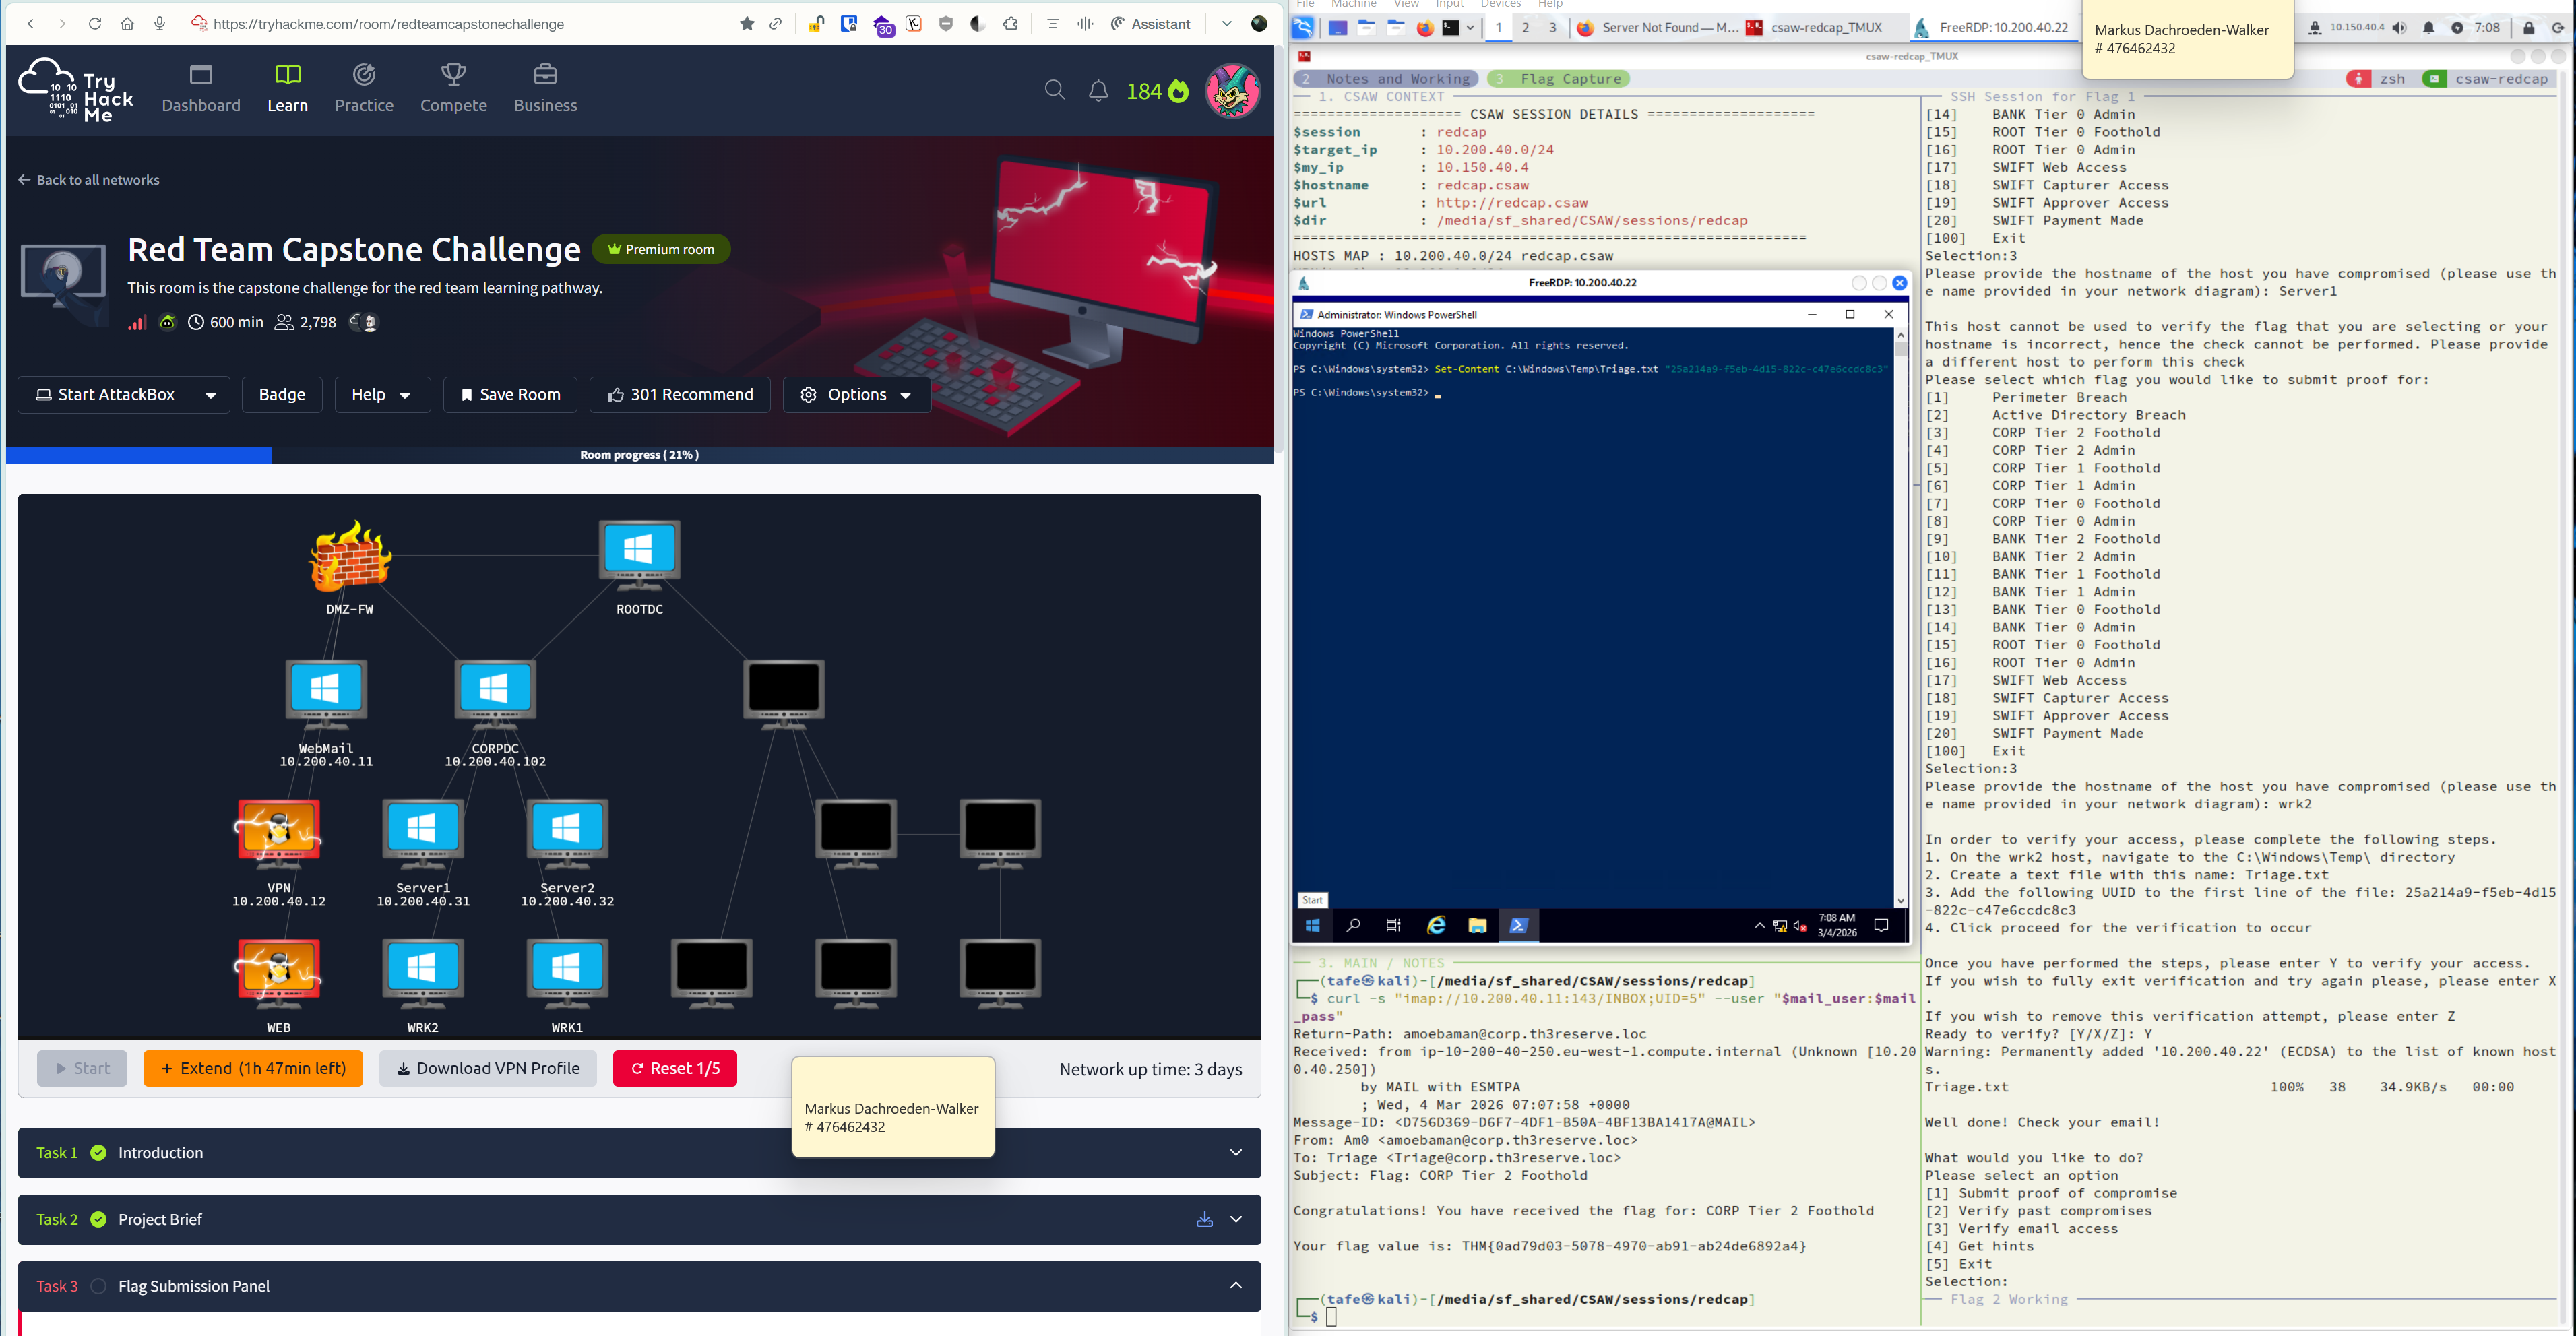Viewport: 2576px width, 1336px height.
Task: Open the notifications bell icon
Action: pos(1098,91)
